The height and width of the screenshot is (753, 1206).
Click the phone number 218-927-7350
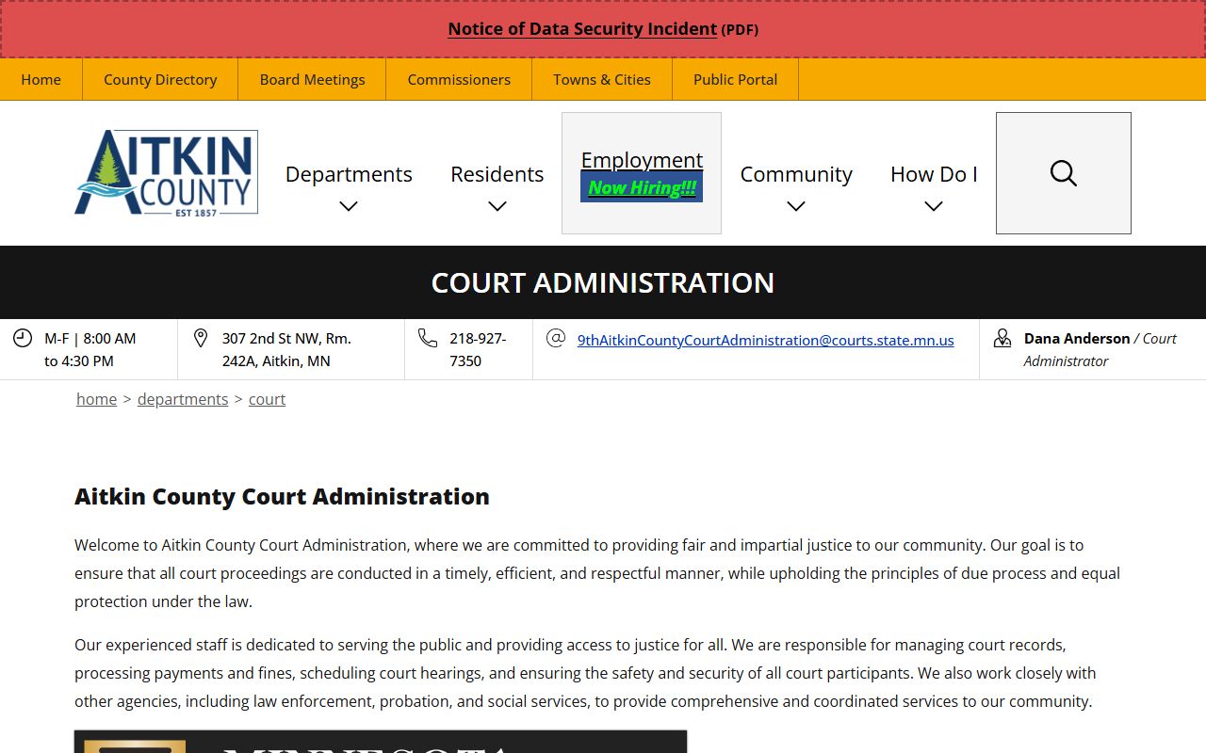478,349
